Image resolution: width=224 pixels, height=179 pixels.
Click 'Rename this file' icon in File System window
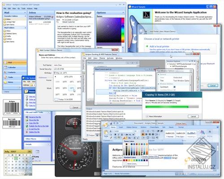point(27,117)
